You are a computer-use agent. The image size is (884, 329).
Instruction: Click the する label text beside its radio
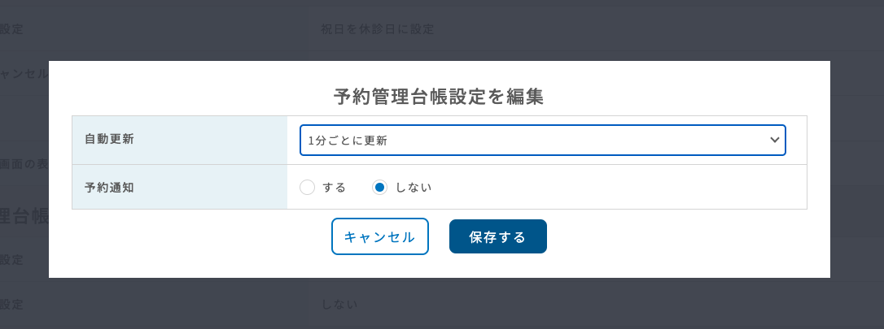click(334, 188)
